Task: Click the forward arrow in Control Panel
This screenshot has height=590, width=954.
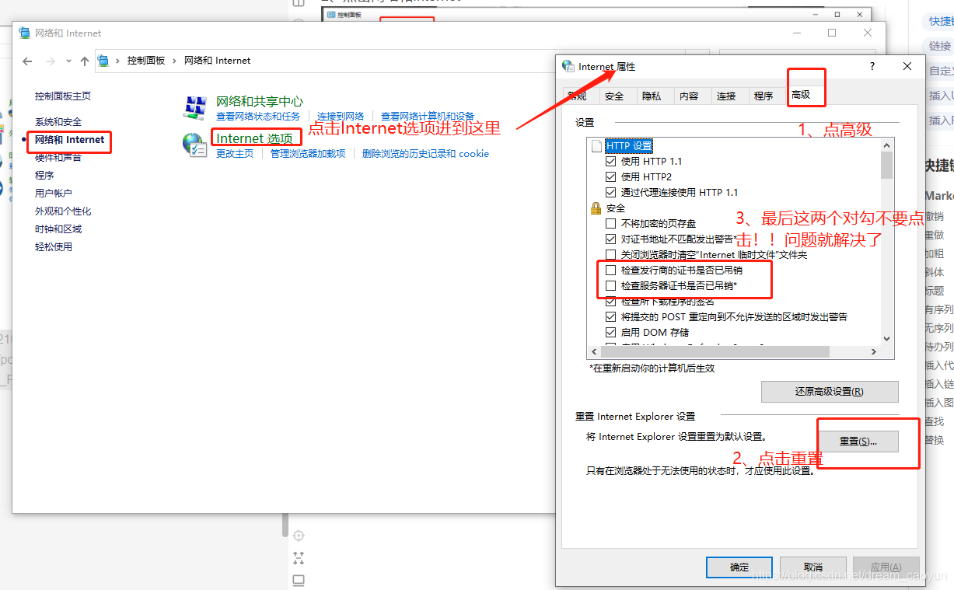Action: click(x=51, y=61)
